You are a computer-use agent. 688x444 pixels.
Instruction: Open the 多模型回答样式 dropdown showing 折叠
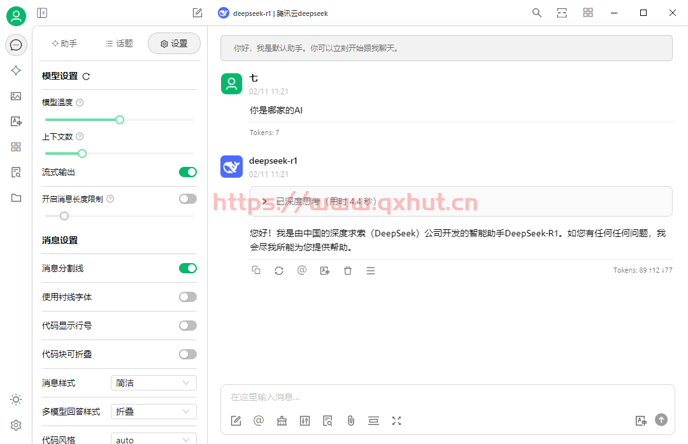[154, 412]
